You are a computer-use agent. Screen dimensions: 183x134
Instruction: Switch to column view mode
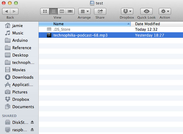click(x=62, y=11)
